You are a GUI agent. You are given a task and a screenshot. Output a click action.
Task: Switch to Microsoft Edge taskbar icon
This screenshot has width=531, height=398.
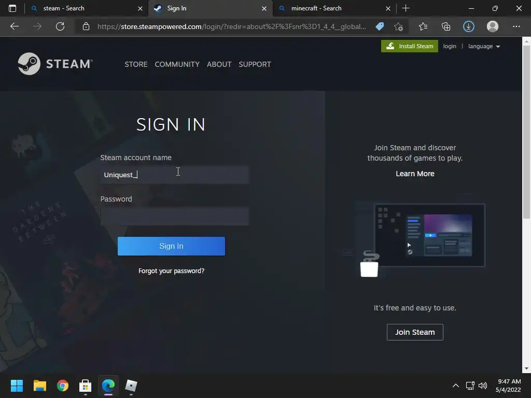108,386
